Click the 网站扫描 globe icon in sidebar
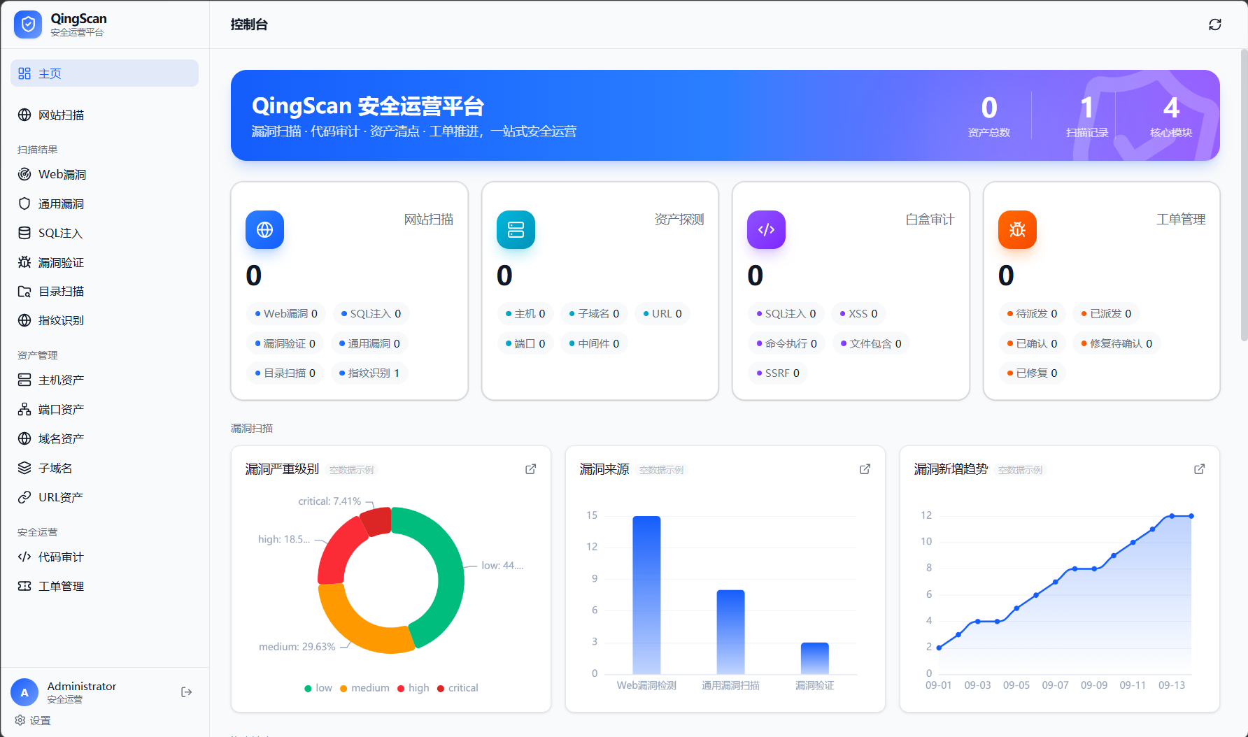This screenshot has height=737, width=1248. (x=24, y=115)
